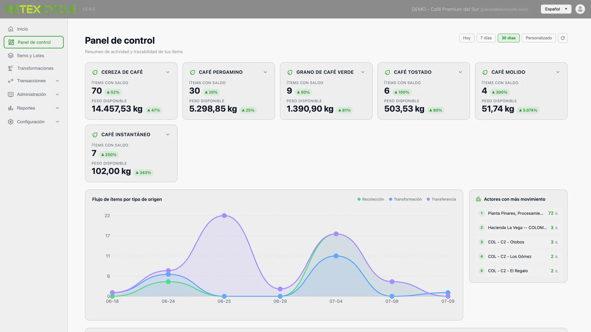
Task: Open COL - C2 - Otobos actor row
Action: [x=518, y=242]
